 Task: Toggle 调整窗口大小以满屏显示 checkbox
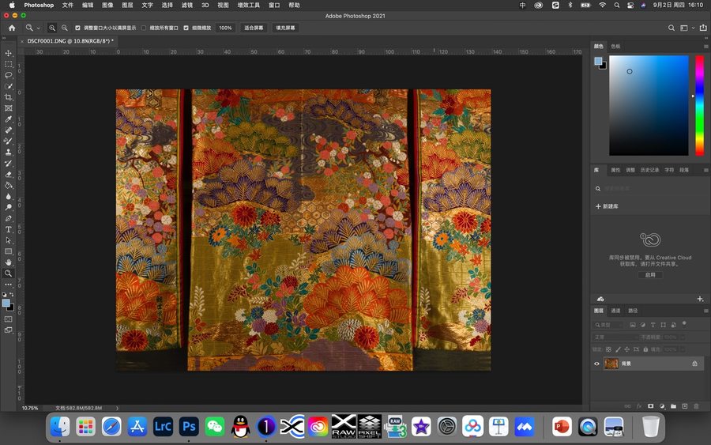coord(78,28)
